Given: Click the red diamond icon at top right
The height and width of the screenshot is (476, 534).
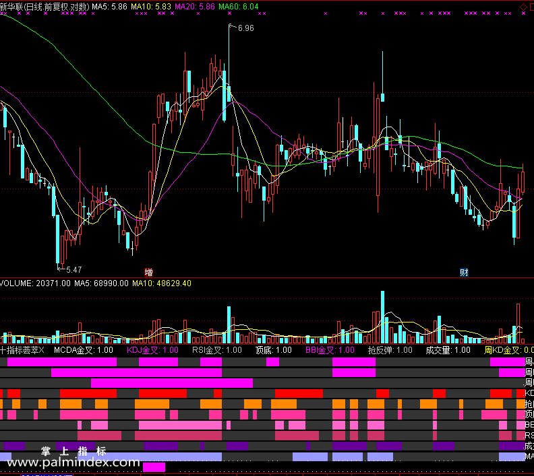Looking at the screenshot, I should (x=523, y=7).
